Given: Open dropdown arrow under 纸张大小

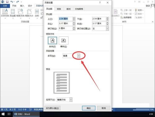Looking at the screenshot, I should 29,18.
